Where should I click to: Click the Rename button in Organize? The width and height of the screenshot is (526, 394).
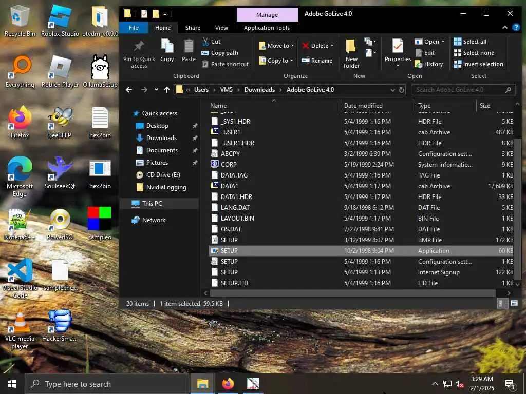point(317,61)
